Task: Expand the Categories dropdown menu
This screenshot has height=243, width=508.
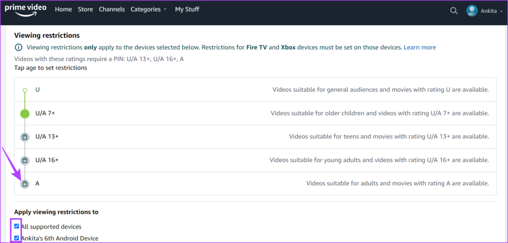Action: 148,9
